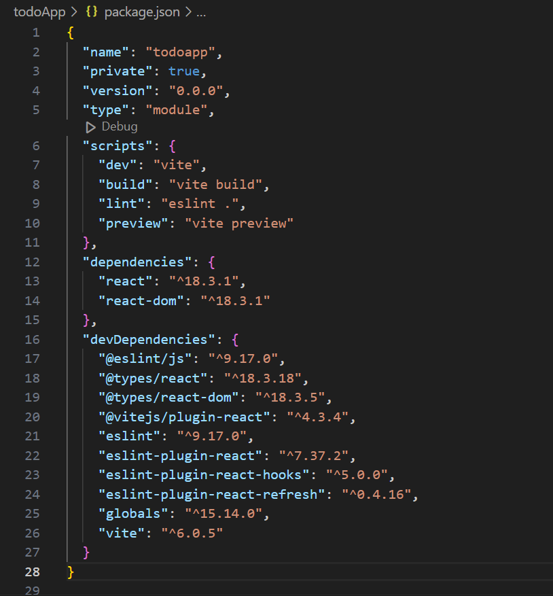553x596 pixels.
Task: Click the todoApp breadcrumb folder
Action: click(39, 12)
